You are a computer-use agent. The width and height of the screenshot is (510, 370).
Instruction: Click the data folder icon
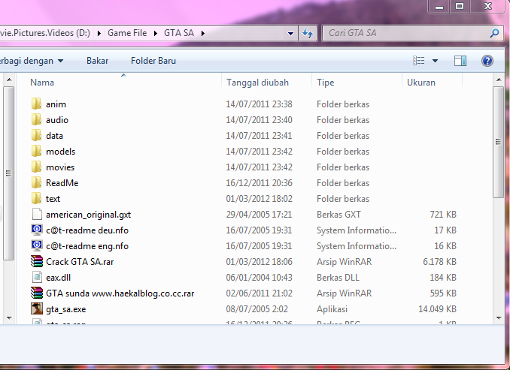click(x=36, y=135)
